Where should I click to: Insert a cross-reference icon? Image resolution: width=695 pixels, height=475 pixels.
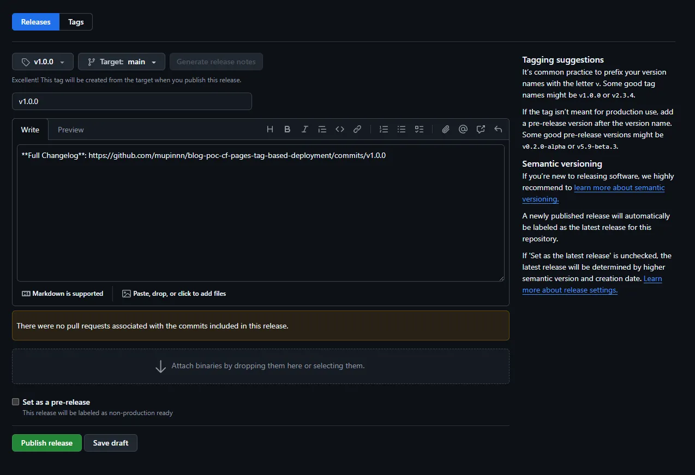pos(480,129)
